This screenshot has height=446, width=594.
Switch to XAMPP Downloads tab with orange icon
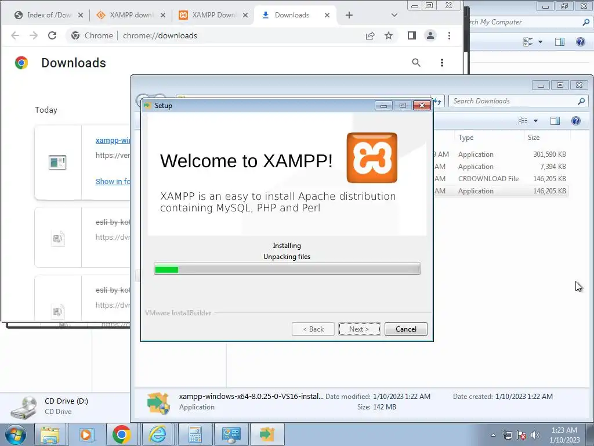pos(214,15)
